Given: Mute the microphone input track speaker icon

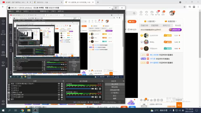Looking at the screenshot, I should tap(96, 97).
